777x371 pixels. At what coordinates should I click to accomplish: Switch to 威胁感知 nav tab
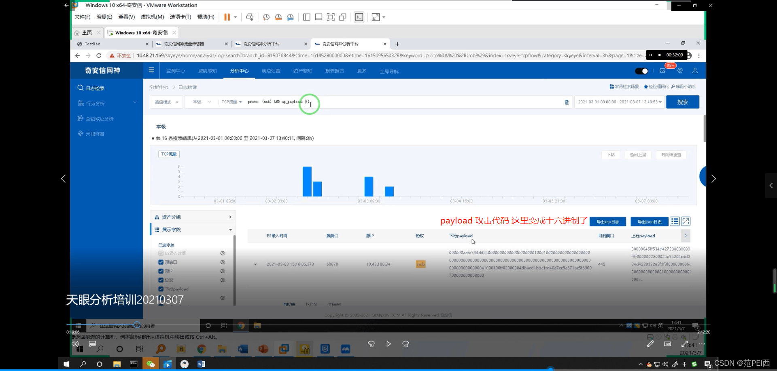point(208,71)
